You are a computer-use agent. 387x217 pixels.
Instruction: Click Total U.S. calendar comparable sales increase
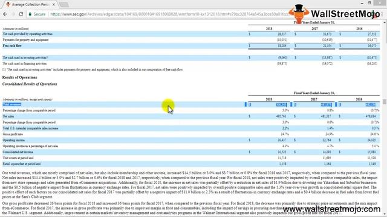point(30,128)
